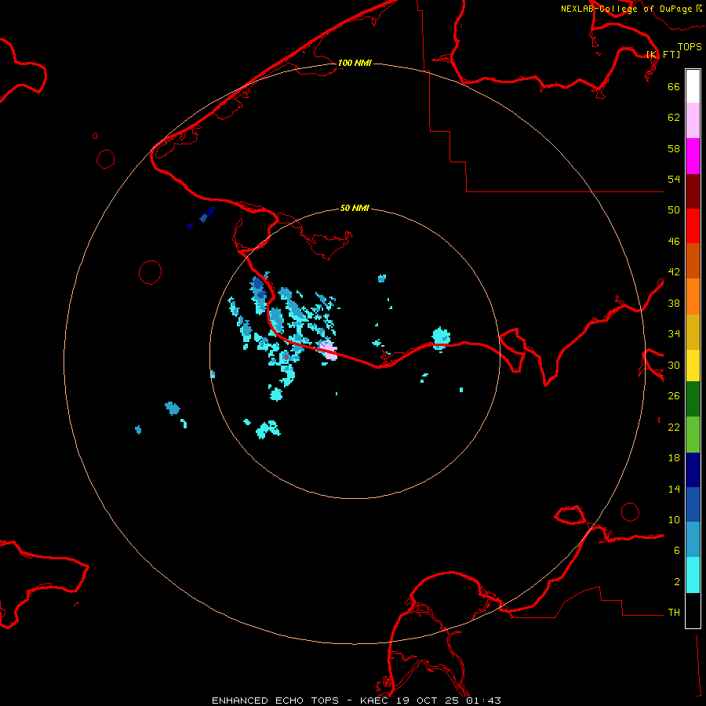
Task: Click the 'TH' threshold legend label
Action: click(674, 613)
